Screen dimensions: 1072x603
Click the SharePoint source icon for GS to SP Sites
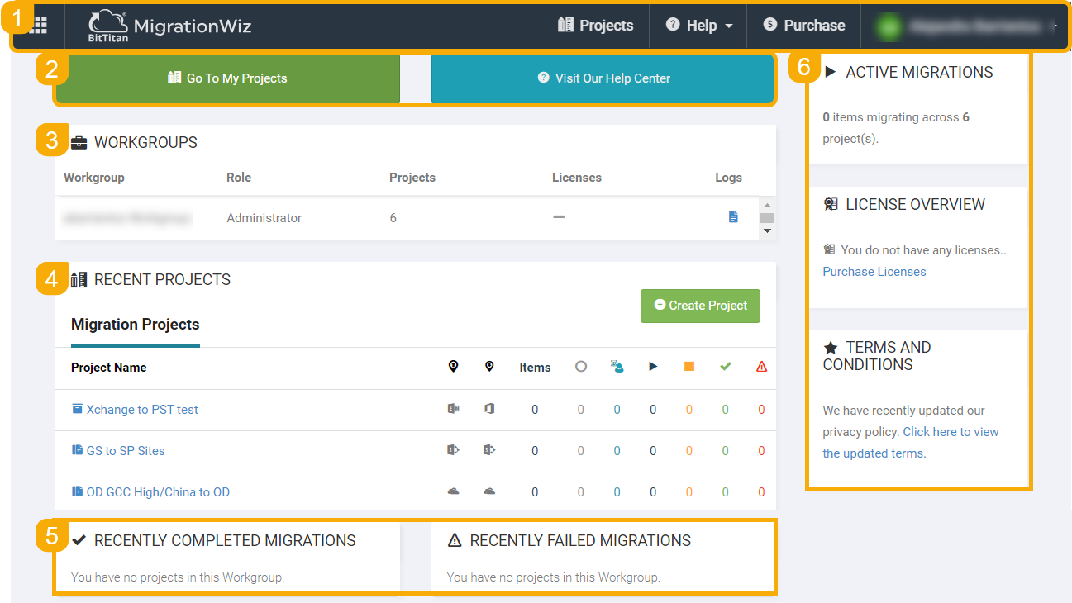point(453,450)
